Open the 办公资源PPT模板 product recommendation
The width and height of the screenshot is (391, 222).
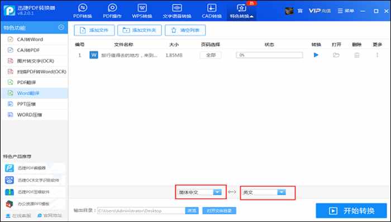pos(35,204)
